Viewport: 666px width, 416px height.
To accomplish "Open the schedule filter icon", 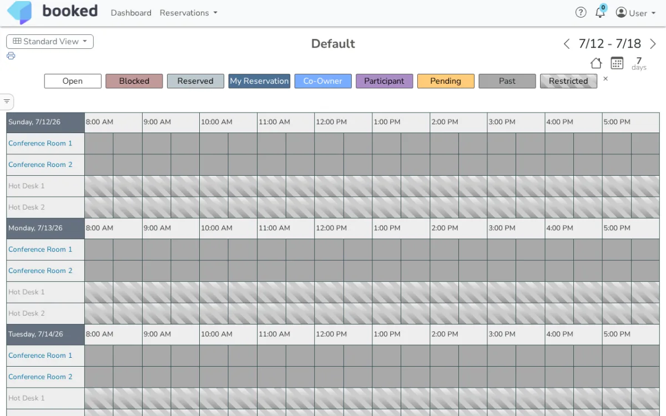I will coord(7,101).
